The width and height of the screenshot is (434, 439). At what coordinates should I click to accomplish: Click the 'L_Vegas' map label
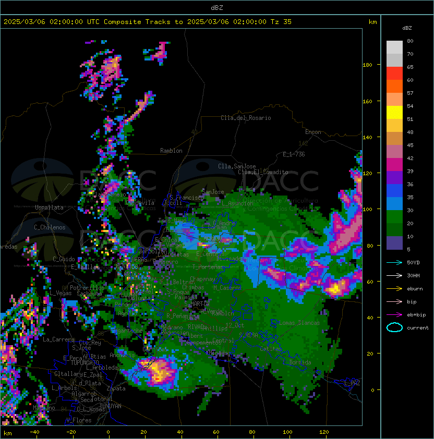point(61,293)
